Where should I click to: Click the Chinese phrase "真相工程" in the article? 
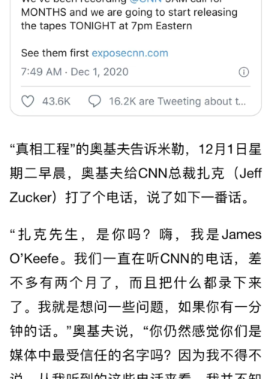point(43,149)
